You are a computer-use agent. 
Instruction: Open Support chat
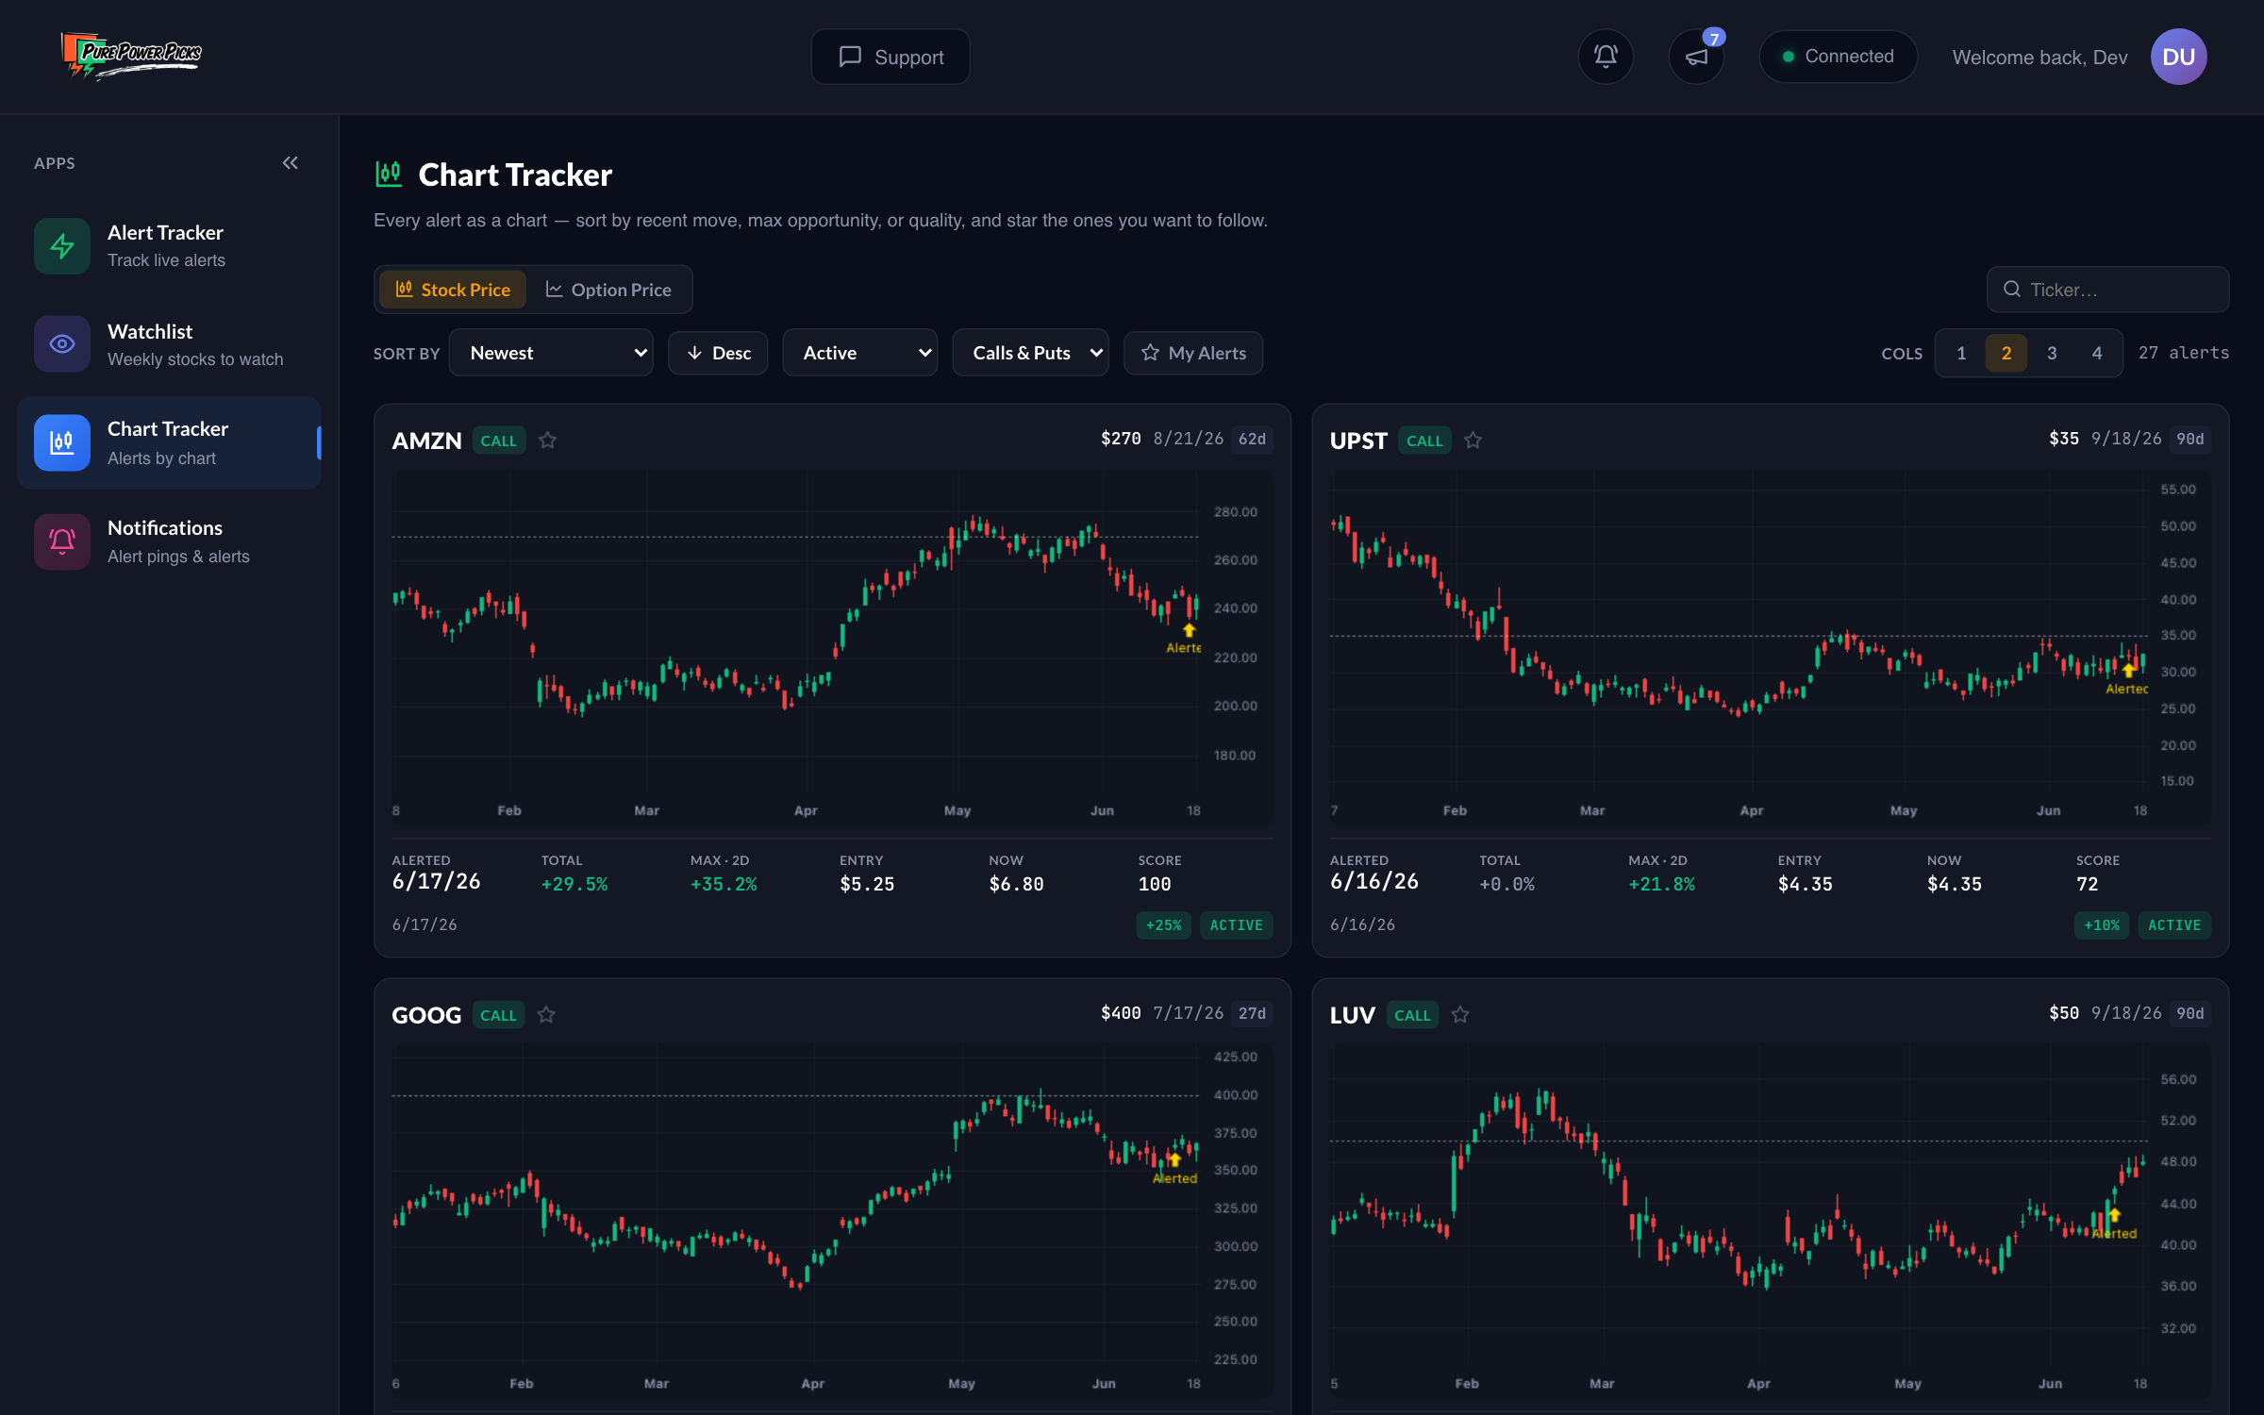(x=891, y=57)
